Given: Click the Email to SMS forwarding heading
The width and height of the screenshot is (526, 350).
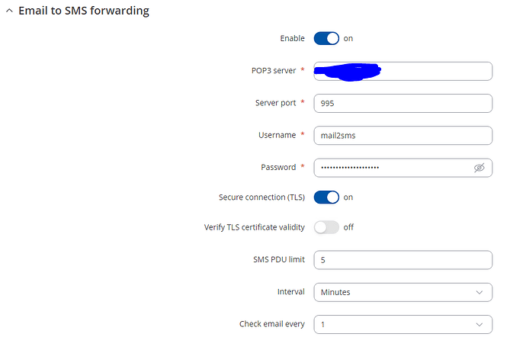Looking at the screenshot, I should [x=84, y=11].
